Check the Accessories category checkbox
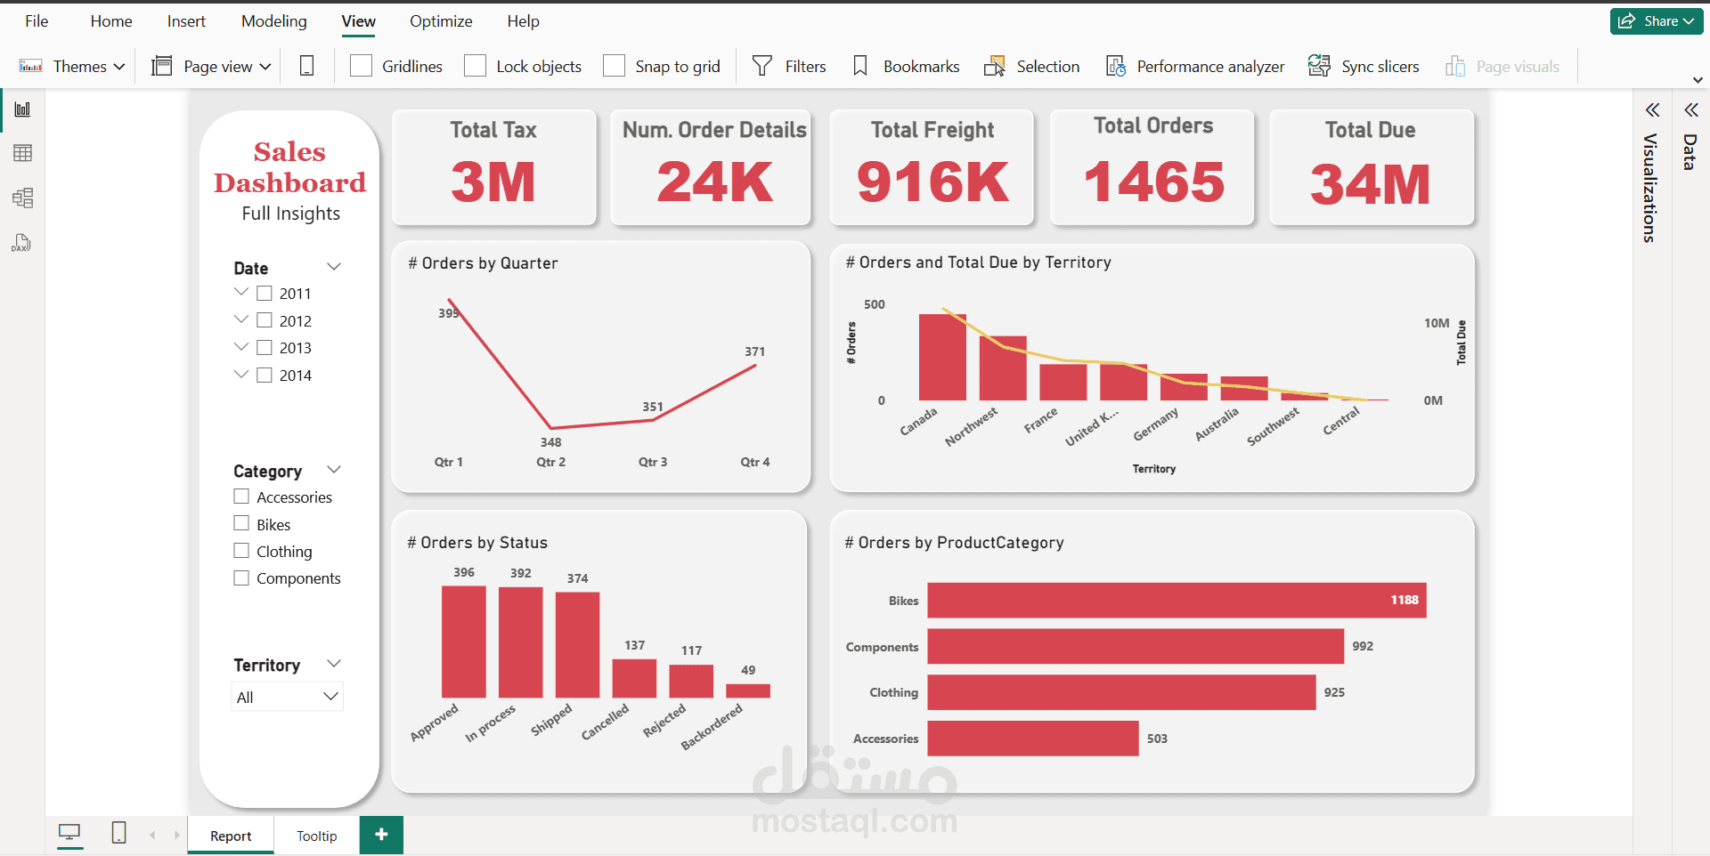The width and height of the screenshot is (1710, 856). click(241, 497)
